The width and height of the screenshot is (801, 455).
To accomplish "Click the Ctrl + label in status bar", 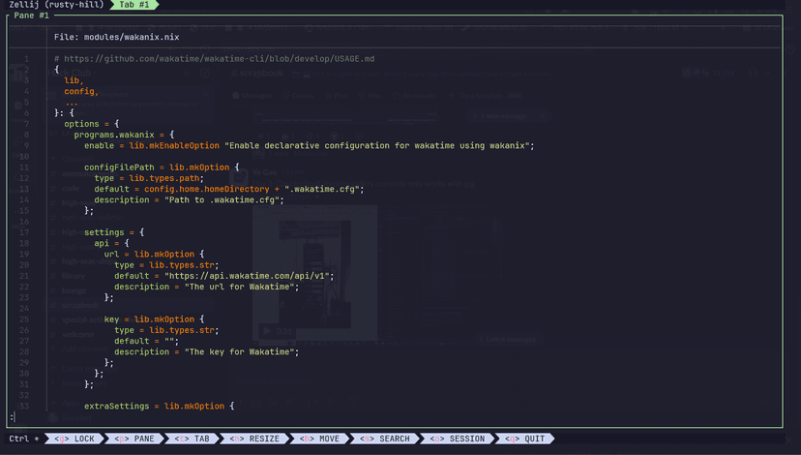I will tap(24, 439).
